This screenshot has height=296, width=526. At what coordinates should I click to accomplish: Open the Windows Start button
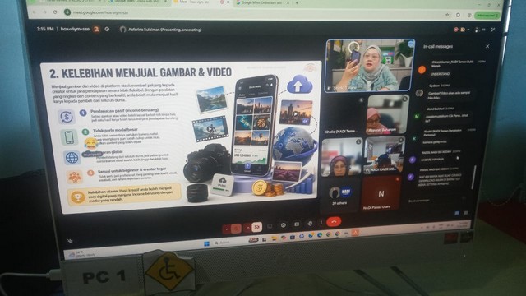206,243
